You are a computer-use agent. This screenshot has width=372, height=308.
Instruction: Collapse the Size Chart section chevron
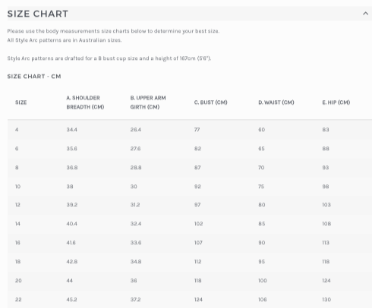click(365, 14)
